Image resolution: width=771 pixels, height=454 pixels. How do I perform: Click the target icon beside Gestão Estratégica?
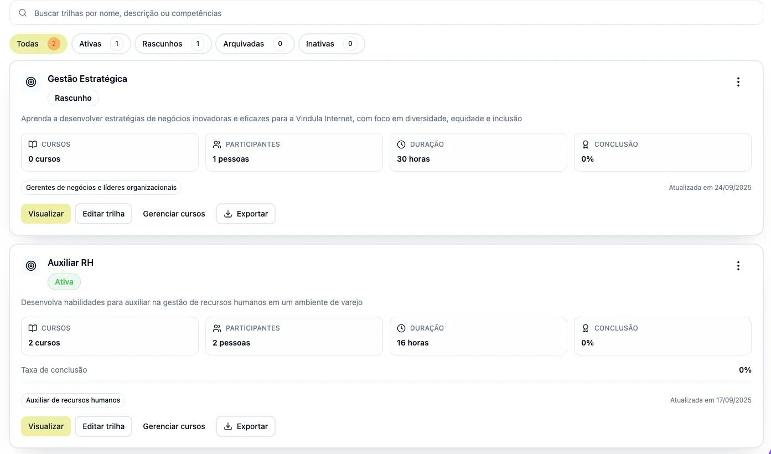click(x=31, y=82)
